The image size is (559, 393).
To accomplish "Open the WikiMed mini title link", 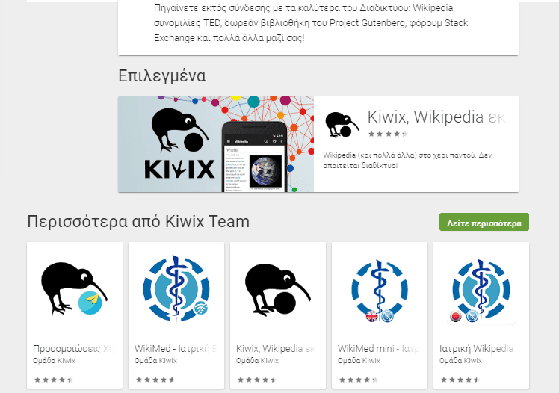I will pyautogui.click(x=378, y=348).
